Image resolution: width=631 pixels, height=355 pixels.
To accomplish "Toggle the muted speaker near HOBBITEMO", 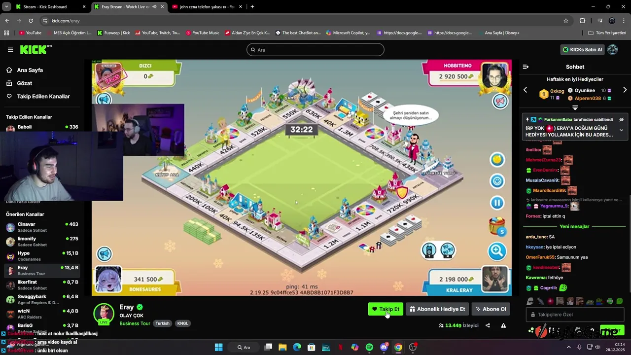I will tap(500, 101).
